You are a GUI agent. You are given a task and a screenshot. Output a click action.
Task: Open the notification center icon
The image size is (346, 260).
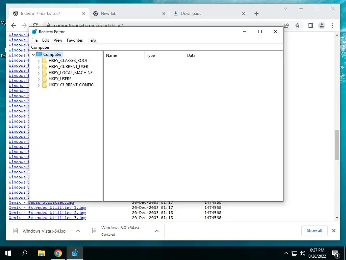pyautogui.click(x=335, y=253)
